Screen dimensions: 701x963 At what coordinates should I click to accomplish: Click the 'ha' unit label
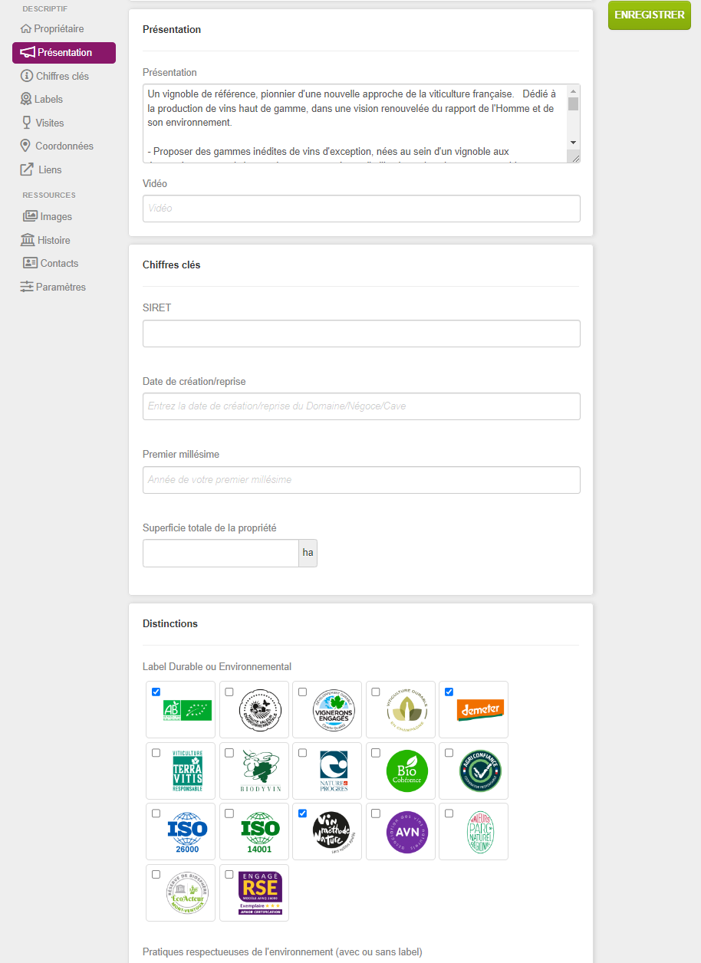308,553
